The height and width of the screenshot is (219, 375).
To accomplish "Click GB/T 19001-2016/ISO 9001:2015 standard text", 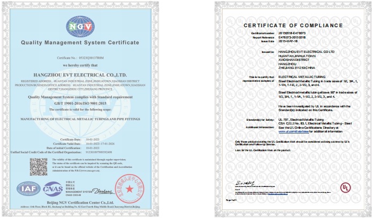I will (80, 103).
